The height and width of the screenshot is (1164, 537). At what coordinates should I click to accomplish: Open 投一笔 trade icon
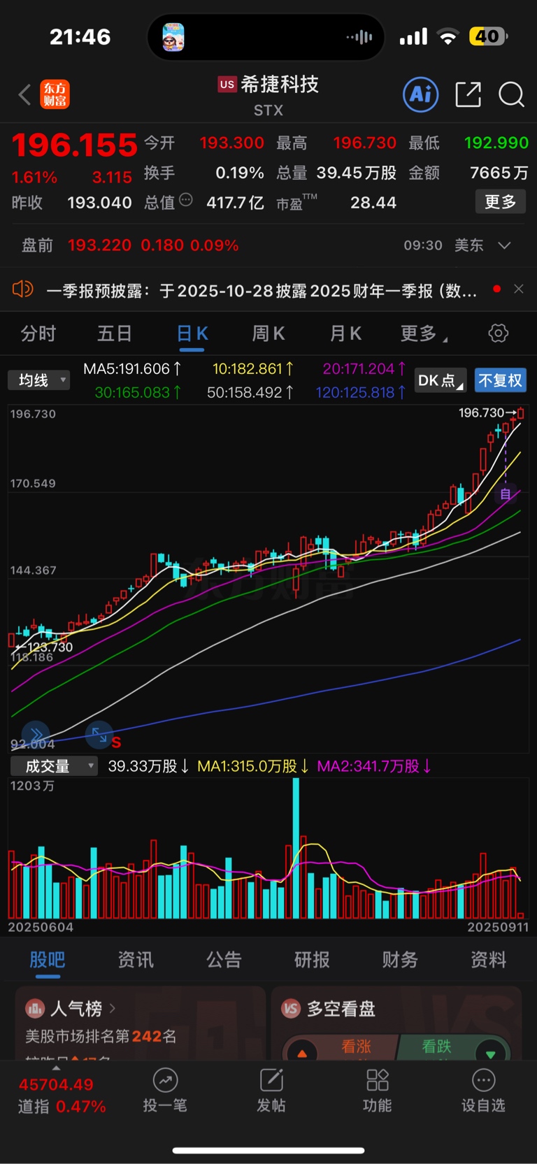(x=165, y=1080)
